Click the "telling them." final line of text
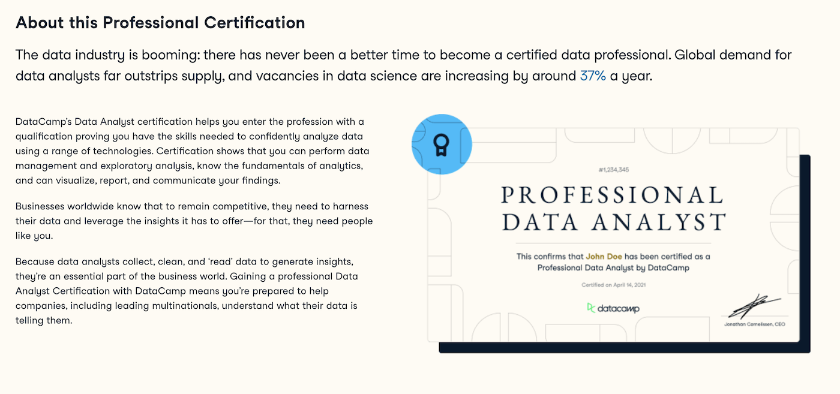This screenshot has height=394, width=840. pos(44,321)
